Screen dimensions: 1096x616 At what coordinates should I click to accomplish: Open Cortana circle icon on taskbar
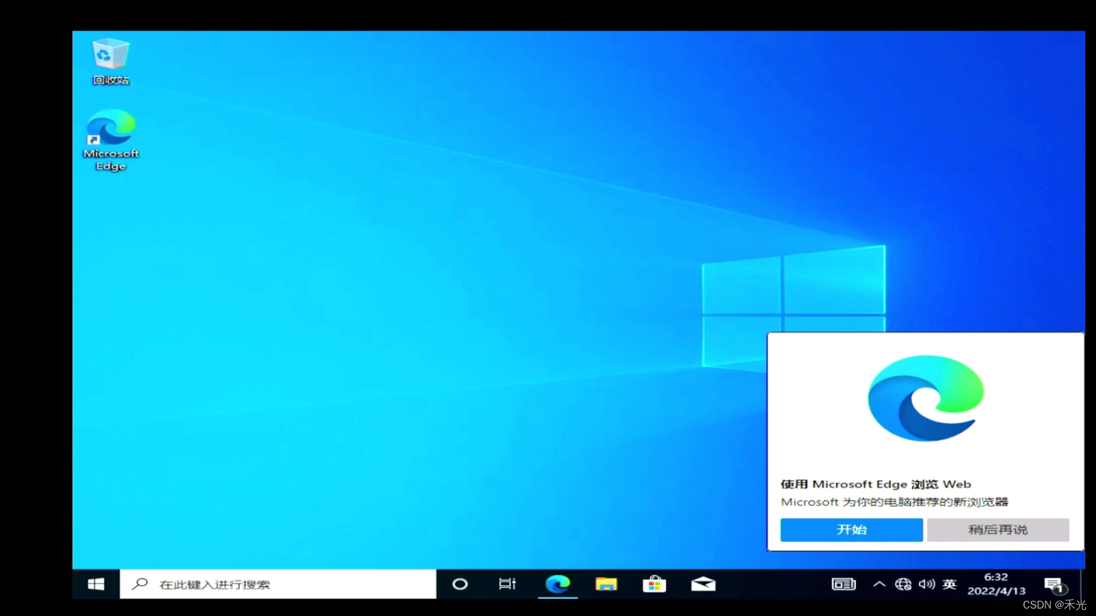pyautogui.click(x=460, y=584)
